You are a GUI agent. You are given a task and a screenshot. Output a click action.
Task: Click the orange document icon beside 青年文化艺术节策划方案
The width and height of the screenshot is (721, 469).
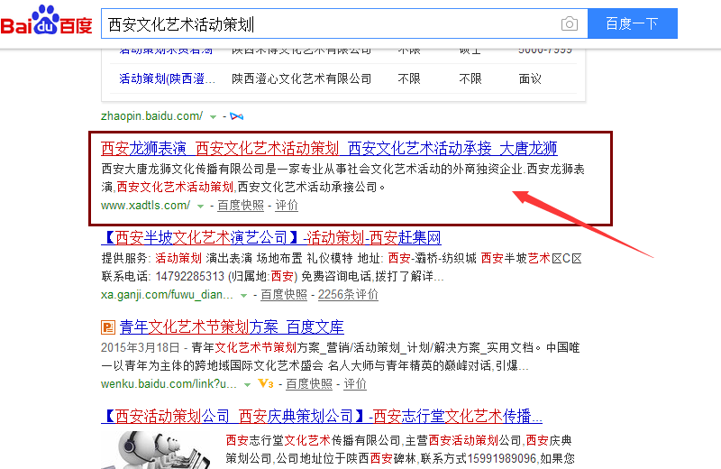107,327
